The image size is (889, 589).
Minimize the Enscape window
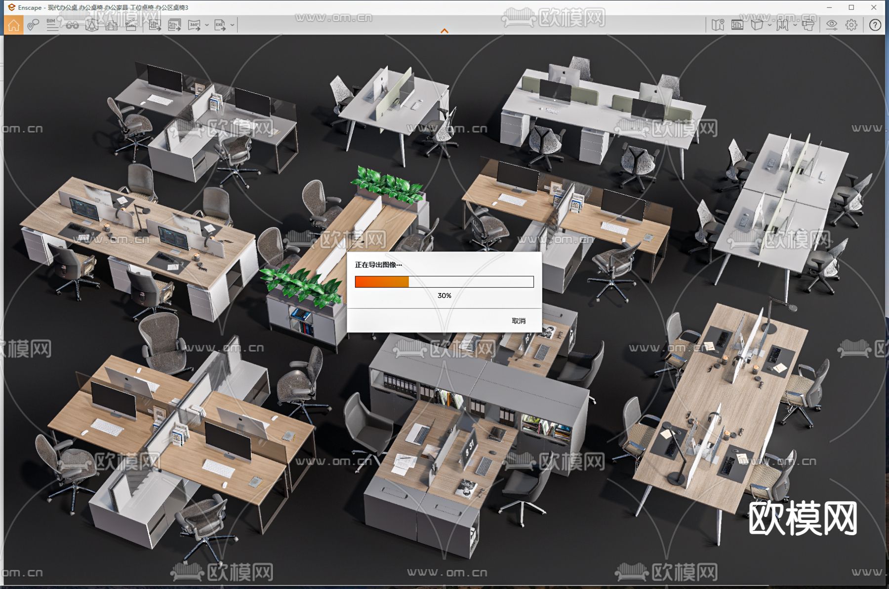coord(830,7)
